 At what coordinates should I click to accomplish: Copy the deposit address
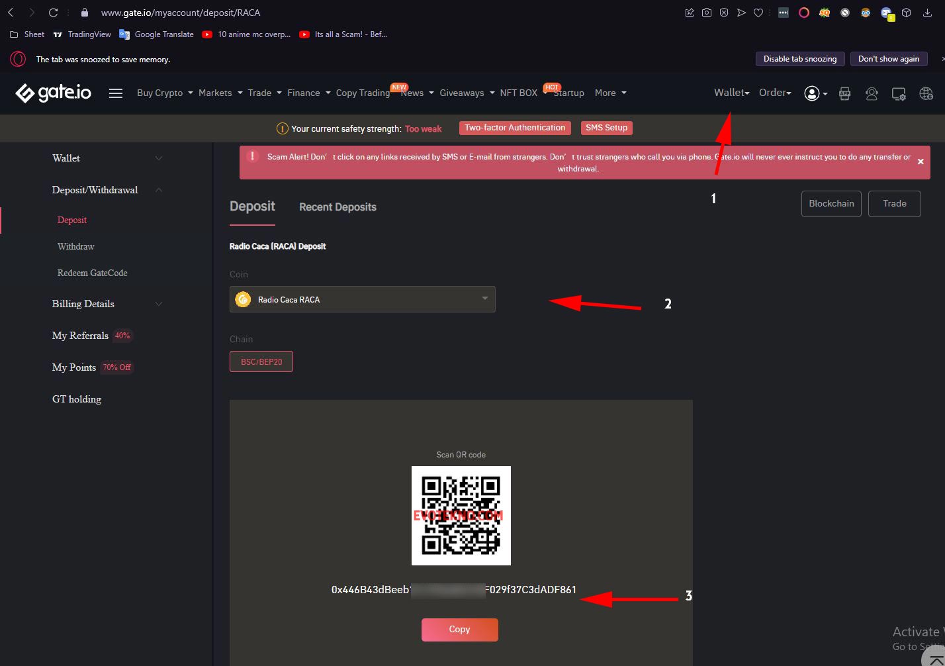point(459,630)
